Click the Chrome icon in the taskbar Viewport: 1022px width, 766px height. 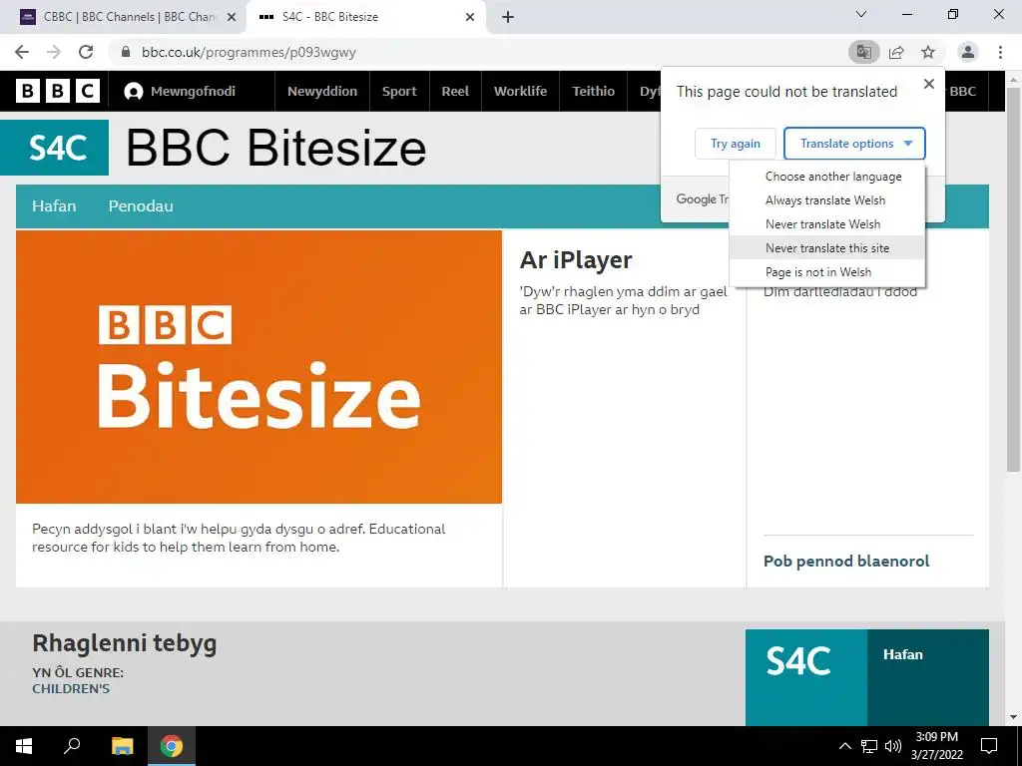(172, 746)
